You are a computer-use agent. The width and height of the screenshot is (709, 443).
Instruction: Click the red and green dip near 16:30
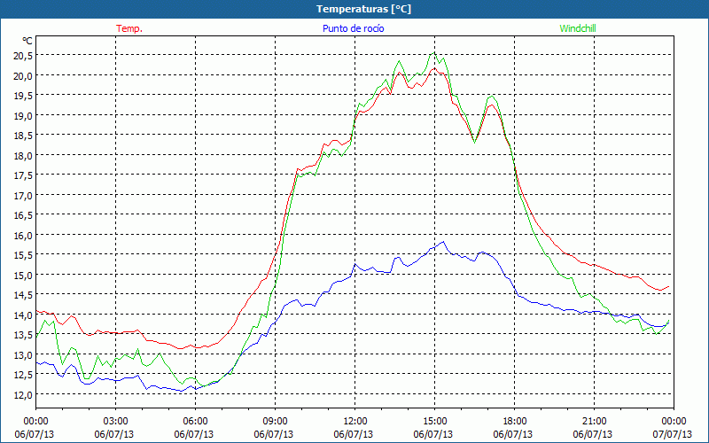click(474, 142)
